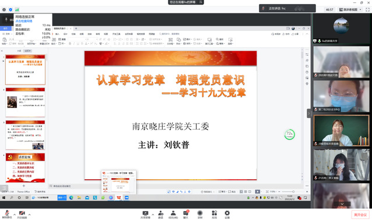Open the participants list icon
The height and width of the screenshot is (220, 372).
(173, 215)
